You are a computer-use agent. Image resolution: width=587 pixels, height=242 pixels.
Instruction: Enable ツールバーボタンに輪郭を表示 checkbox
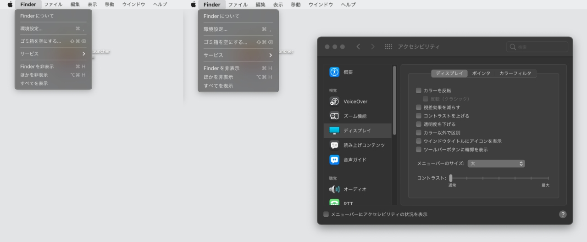coord(418,149)
